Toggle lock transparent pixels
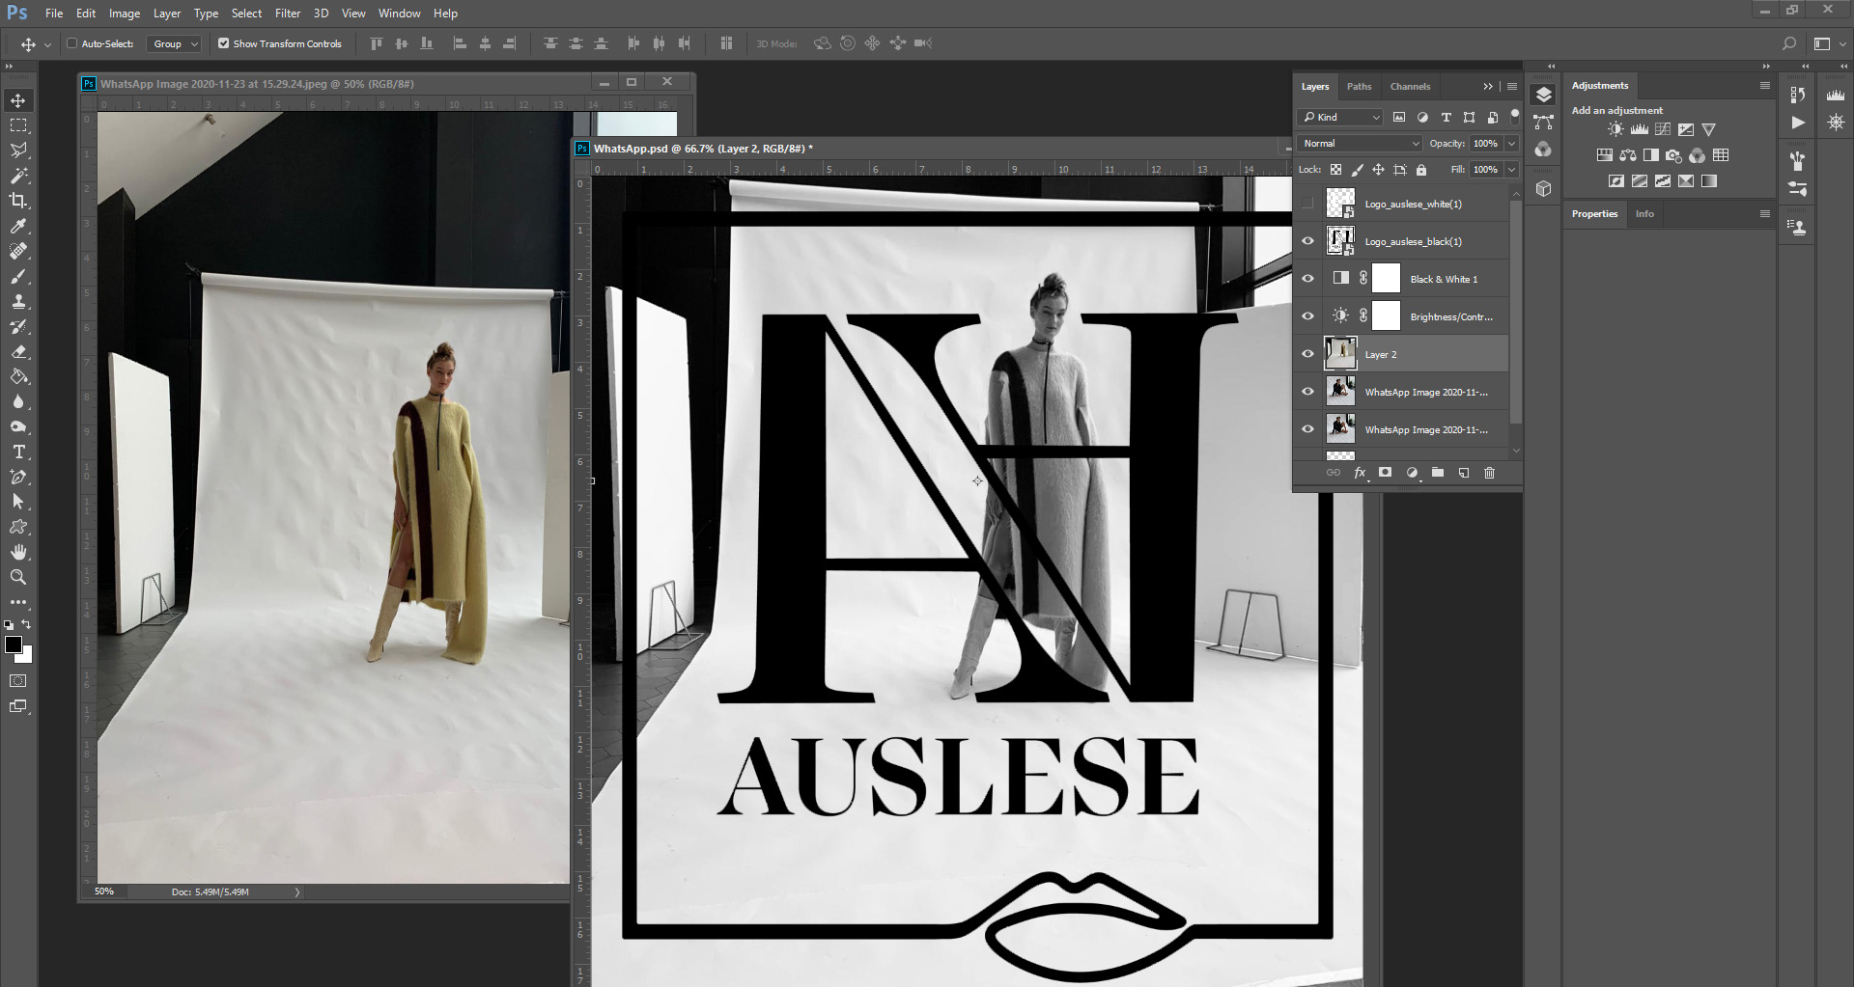Viewport: 1854px width, 987px height. [x=1336, y=170]
